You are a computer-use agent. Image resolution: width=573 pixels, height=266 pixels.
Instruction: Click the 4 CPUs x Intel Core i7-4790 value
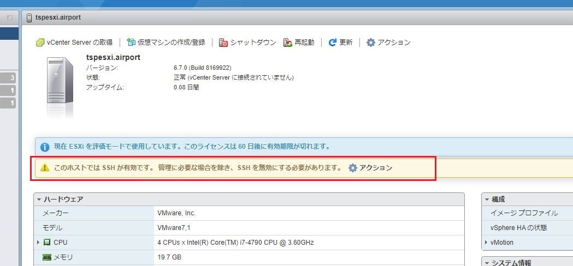click(x=236, y=242)
